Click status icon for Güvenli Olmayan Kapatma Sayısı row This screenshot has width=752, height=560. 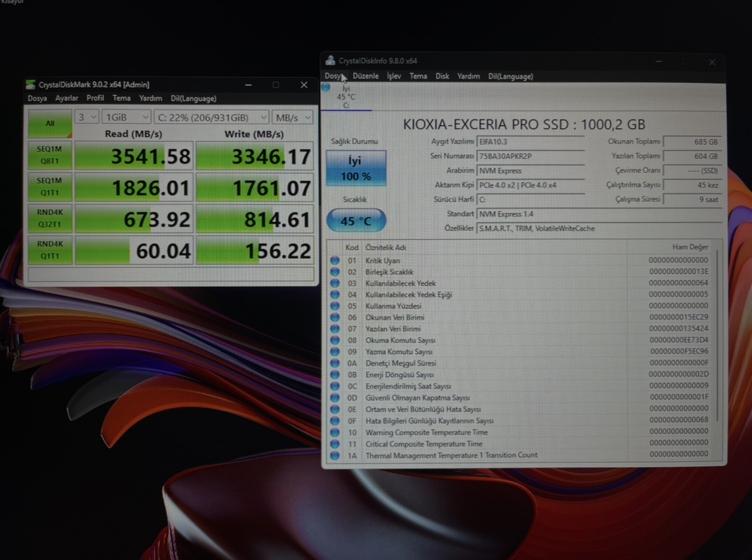[x=335, y=398]
